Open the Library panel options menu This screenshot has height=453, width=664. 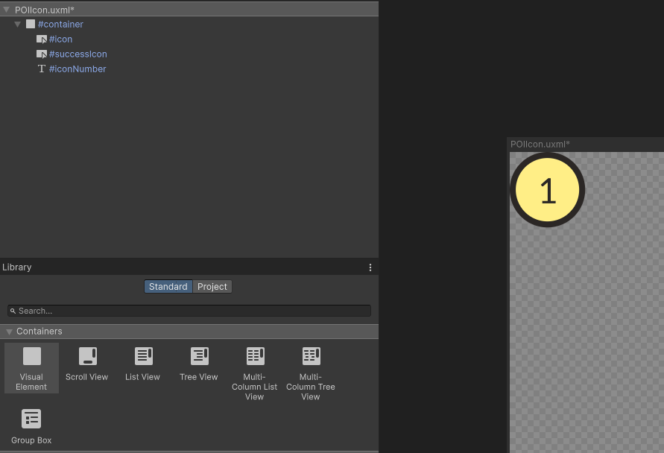point(370,267)
